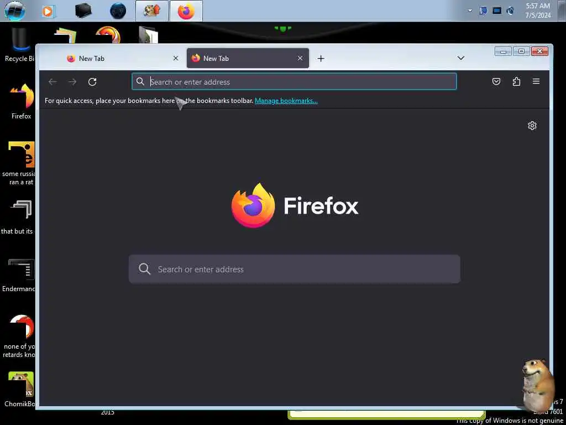
Task: Reload the current page
Action: click(92, 82)
